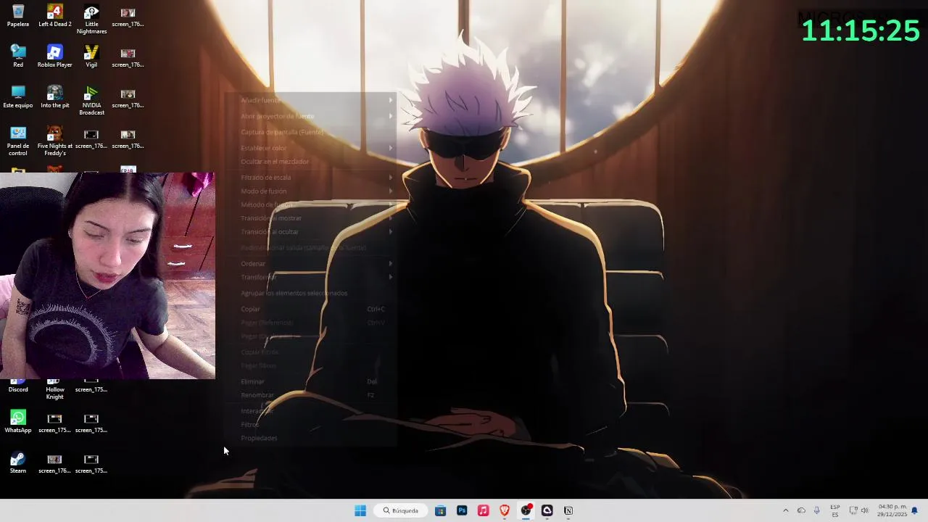Image resolution: width=928 pixels, height=522 pixels.
Task: Switch to OBS Studio in the taskbar
Action: point(526,510)
